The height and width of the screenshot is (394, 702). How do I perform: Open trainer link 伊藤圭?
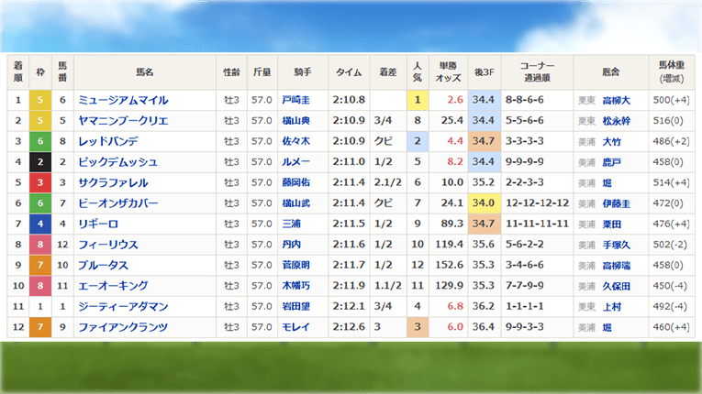tap(616, 203)
